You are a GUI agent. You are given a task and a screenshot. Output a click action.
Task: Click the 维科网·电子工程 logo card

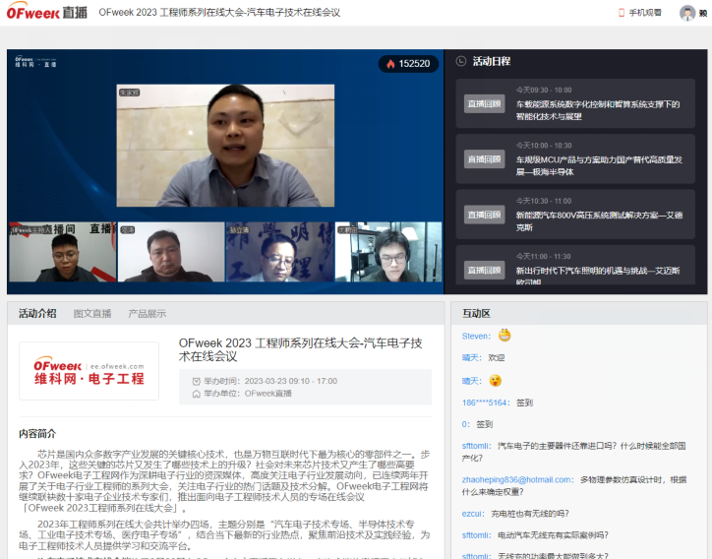(89, 371)
